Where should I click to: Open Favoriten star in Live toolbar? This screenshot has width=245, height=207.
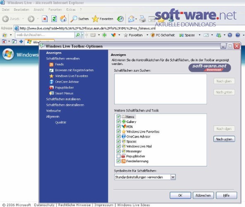(x=133, y=35)
